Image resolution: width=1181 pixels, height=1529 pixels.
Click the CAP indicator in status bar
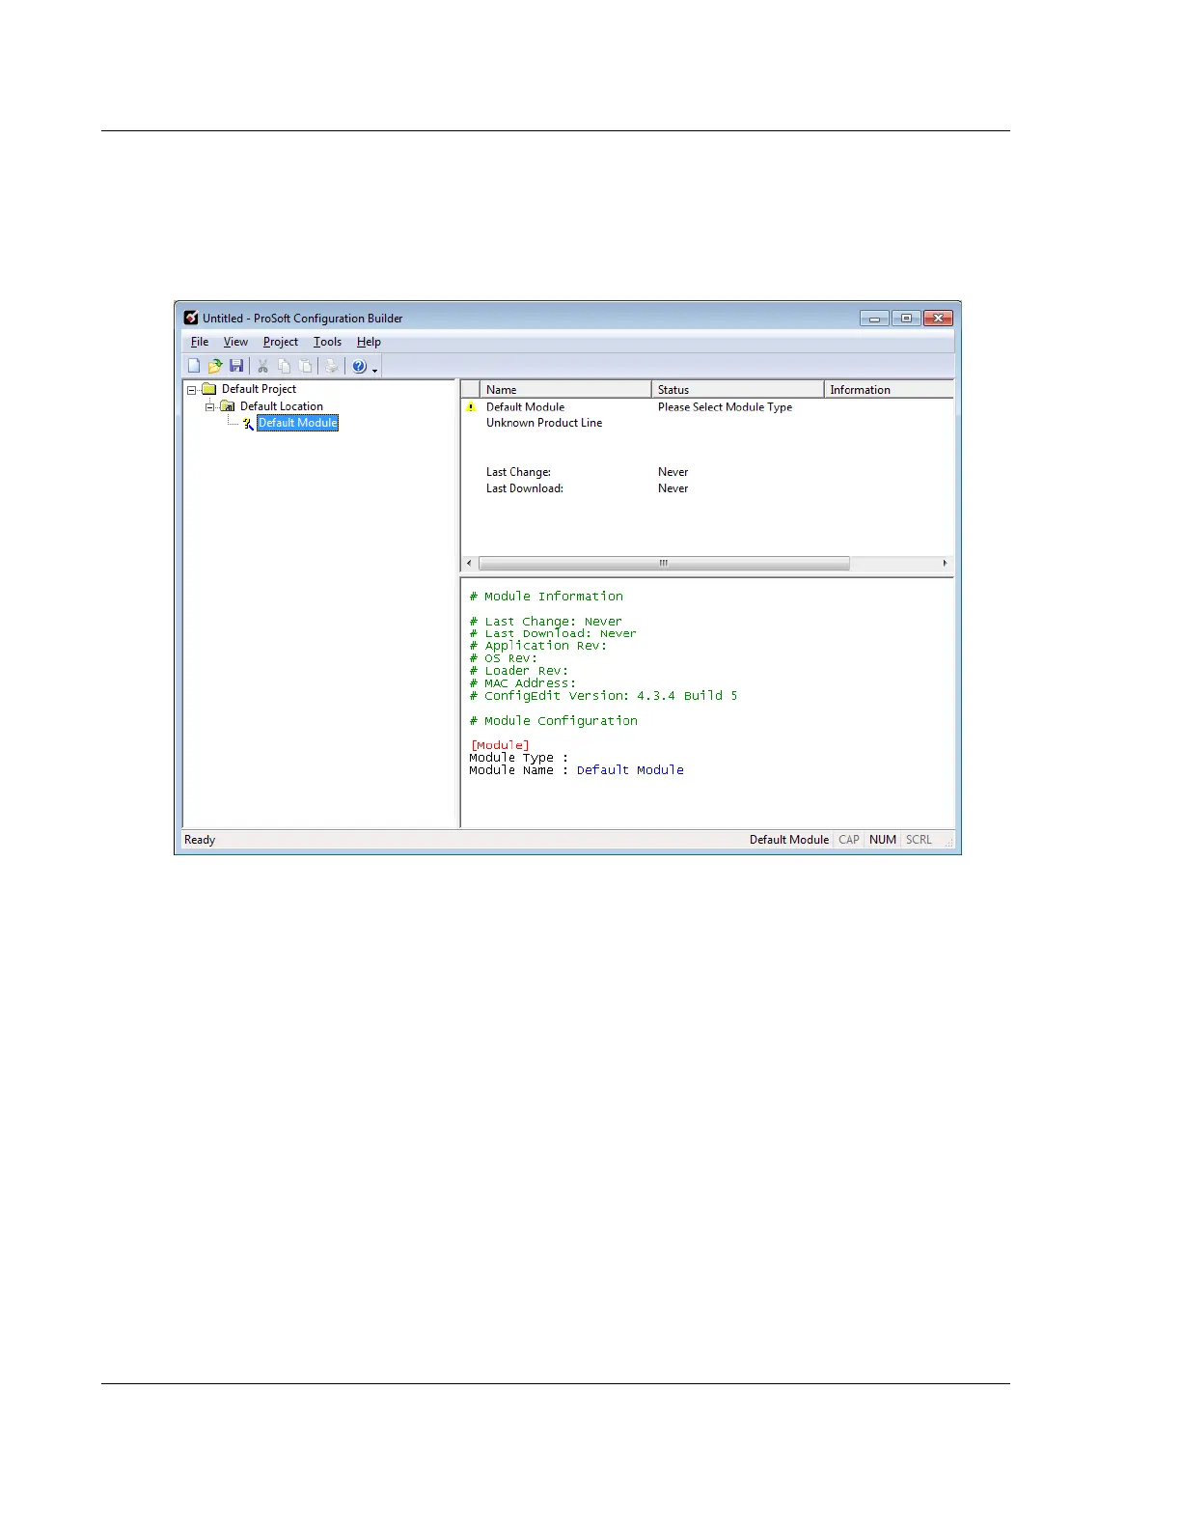849,840
